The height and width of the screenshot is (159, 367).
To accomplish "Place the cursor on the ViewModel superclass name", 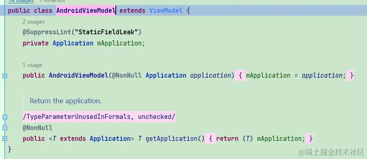I will (166, 10).
